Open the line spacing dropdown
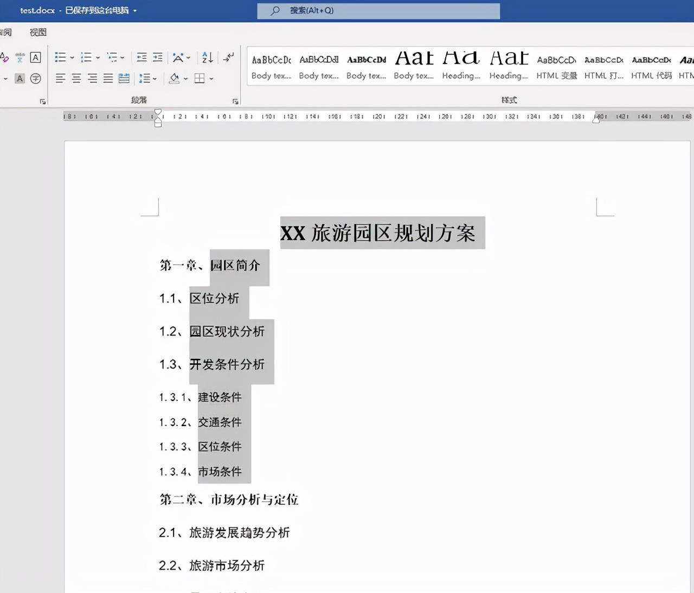Screen dimensions: 694x593 147,79
